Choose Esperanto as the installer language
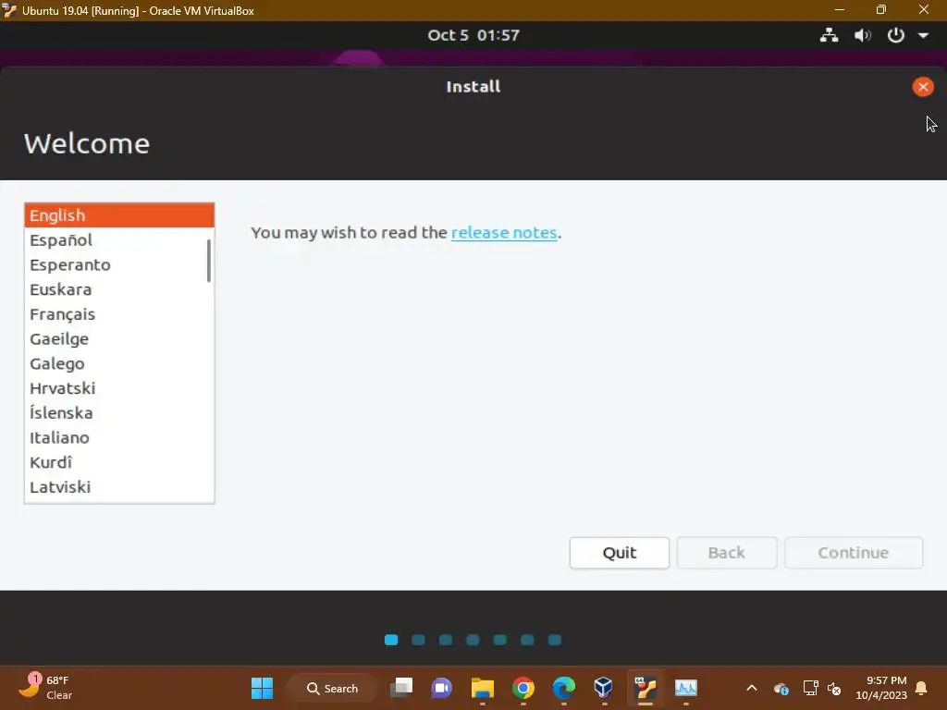The image size is (947, 710). pos(119,265)
